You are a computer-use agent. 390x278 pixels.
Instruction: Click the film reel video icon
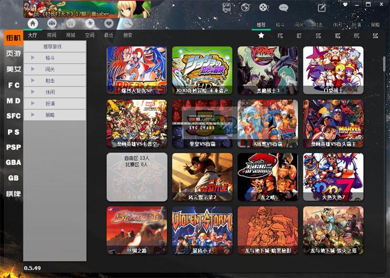pyautogui.click(x=263, y=7)
